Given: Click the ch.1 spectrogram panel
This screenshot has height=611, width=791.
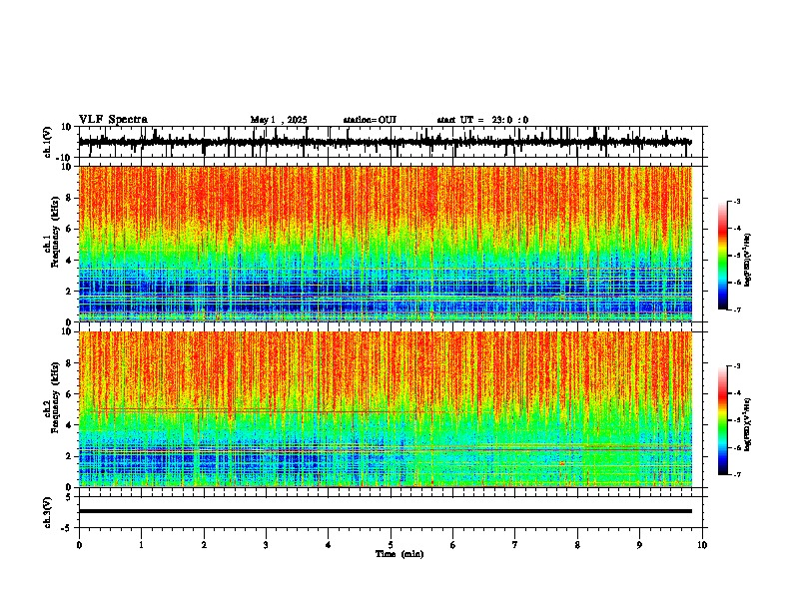Looking at the screenshot, I should click(x=386, y=244).
